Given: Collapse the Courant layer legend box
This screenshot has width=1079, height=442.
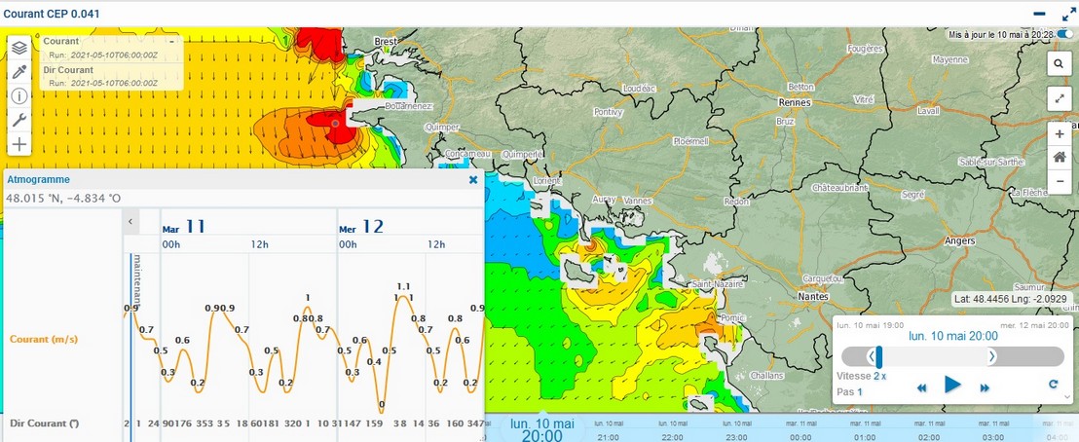Looking at the screenshot, I should [x=171, y=42].
